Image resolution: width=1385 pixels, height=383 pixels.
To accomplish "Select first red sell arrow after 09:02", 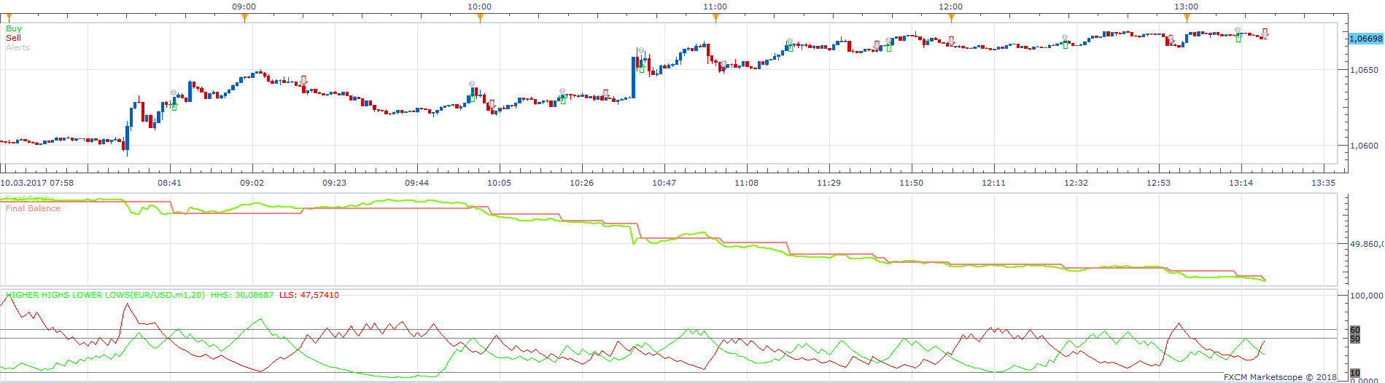I will coord(303,80).
